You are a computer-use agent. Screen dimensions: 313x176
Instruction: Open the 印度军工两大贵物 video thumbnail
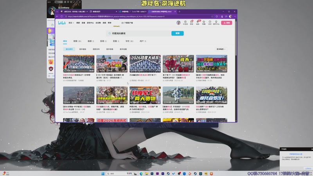[145, 95]
